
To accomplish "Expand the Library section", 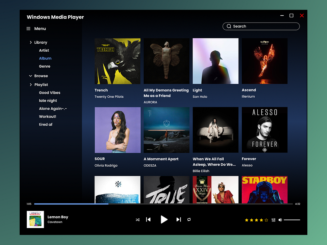I will click(30, 42).
